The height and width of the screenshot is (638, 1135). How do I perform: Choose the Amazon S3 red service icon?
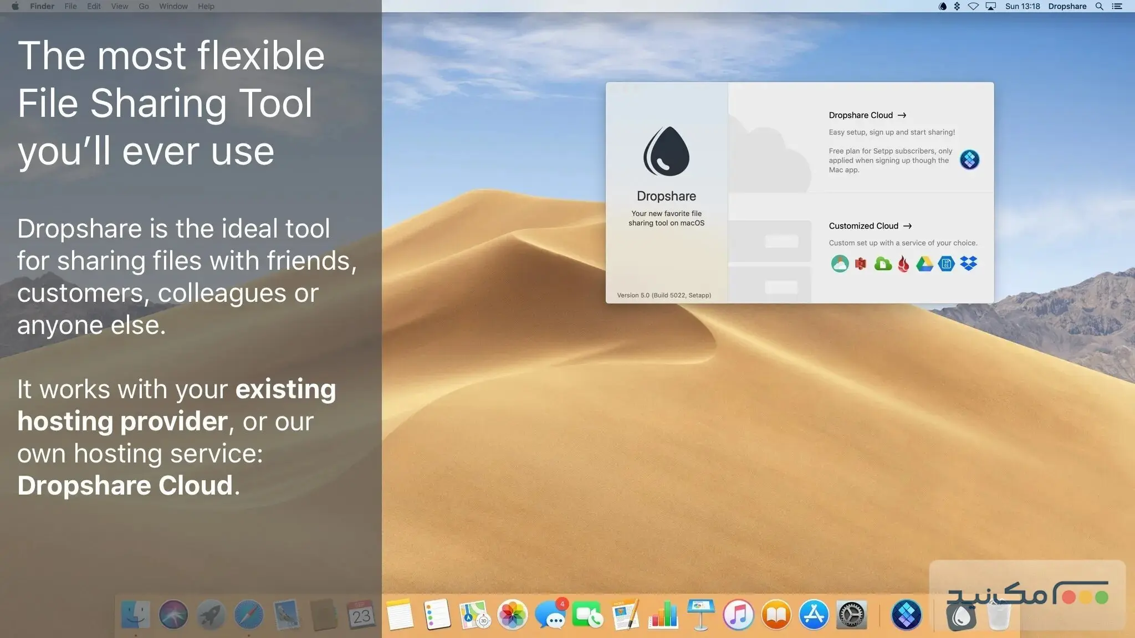861,264
